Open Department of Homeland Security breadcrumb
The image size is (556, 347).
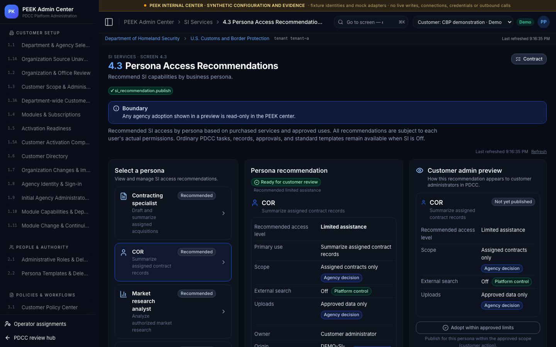tap(142, 39)
